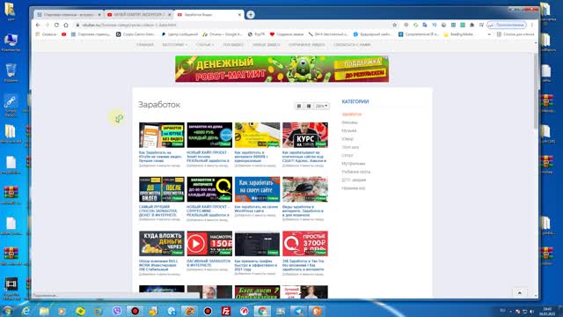Switch to list view layout icon
This screenshot has height=317, width=563.
[309, 106]
